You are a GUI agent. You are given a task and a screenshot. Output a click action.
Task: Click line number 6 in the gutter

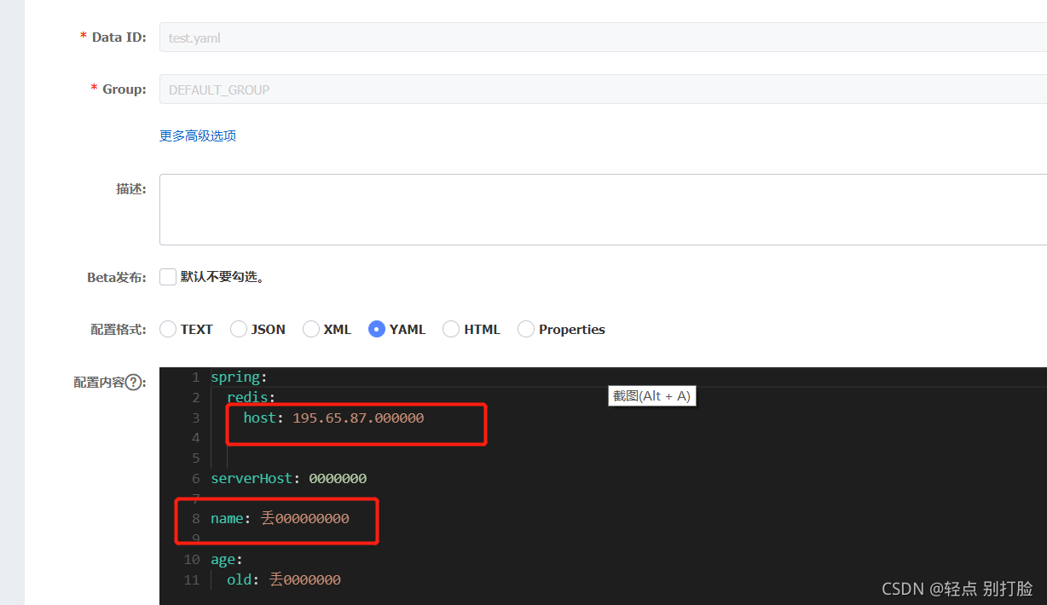(x=195, y=478)
